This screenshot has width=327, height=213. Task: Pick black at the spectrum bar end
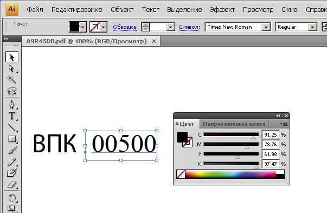tap(280, 177)
